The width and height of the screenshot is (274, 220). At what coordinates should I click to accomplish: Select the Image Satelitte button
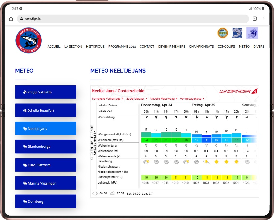tap(46, 92)
